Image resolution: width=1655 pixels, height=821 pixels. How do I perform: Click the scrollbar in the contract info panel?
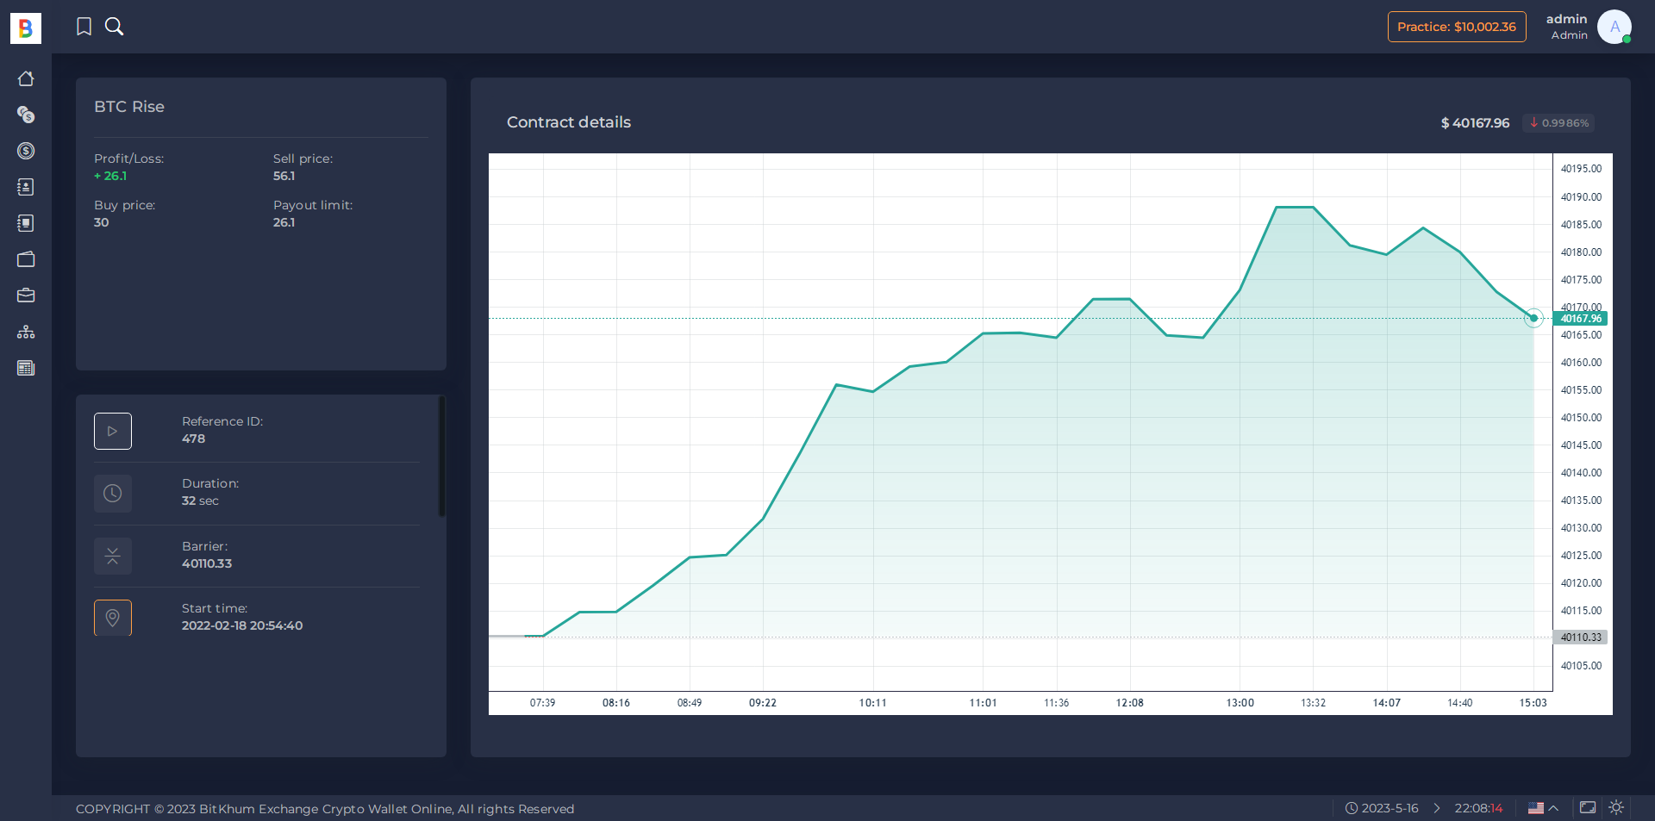point(442,457)
